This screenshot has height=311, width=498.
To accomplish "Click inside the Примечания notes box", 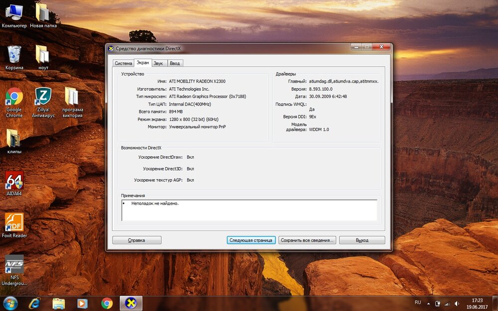I will point(249,210).
